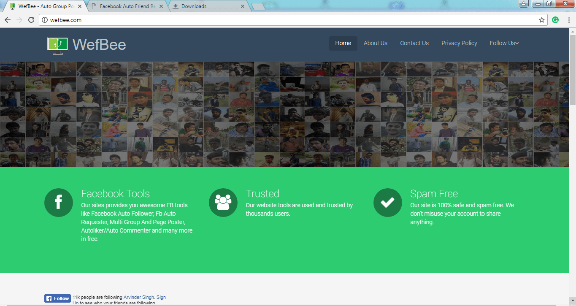The image size is (576, 306).
Task: Click the WefBee brand name text
Action: [x=99, y=44]
